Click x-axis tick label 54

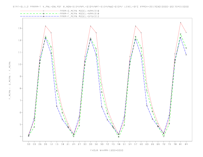pyautogui.click(x=130, y=144)
